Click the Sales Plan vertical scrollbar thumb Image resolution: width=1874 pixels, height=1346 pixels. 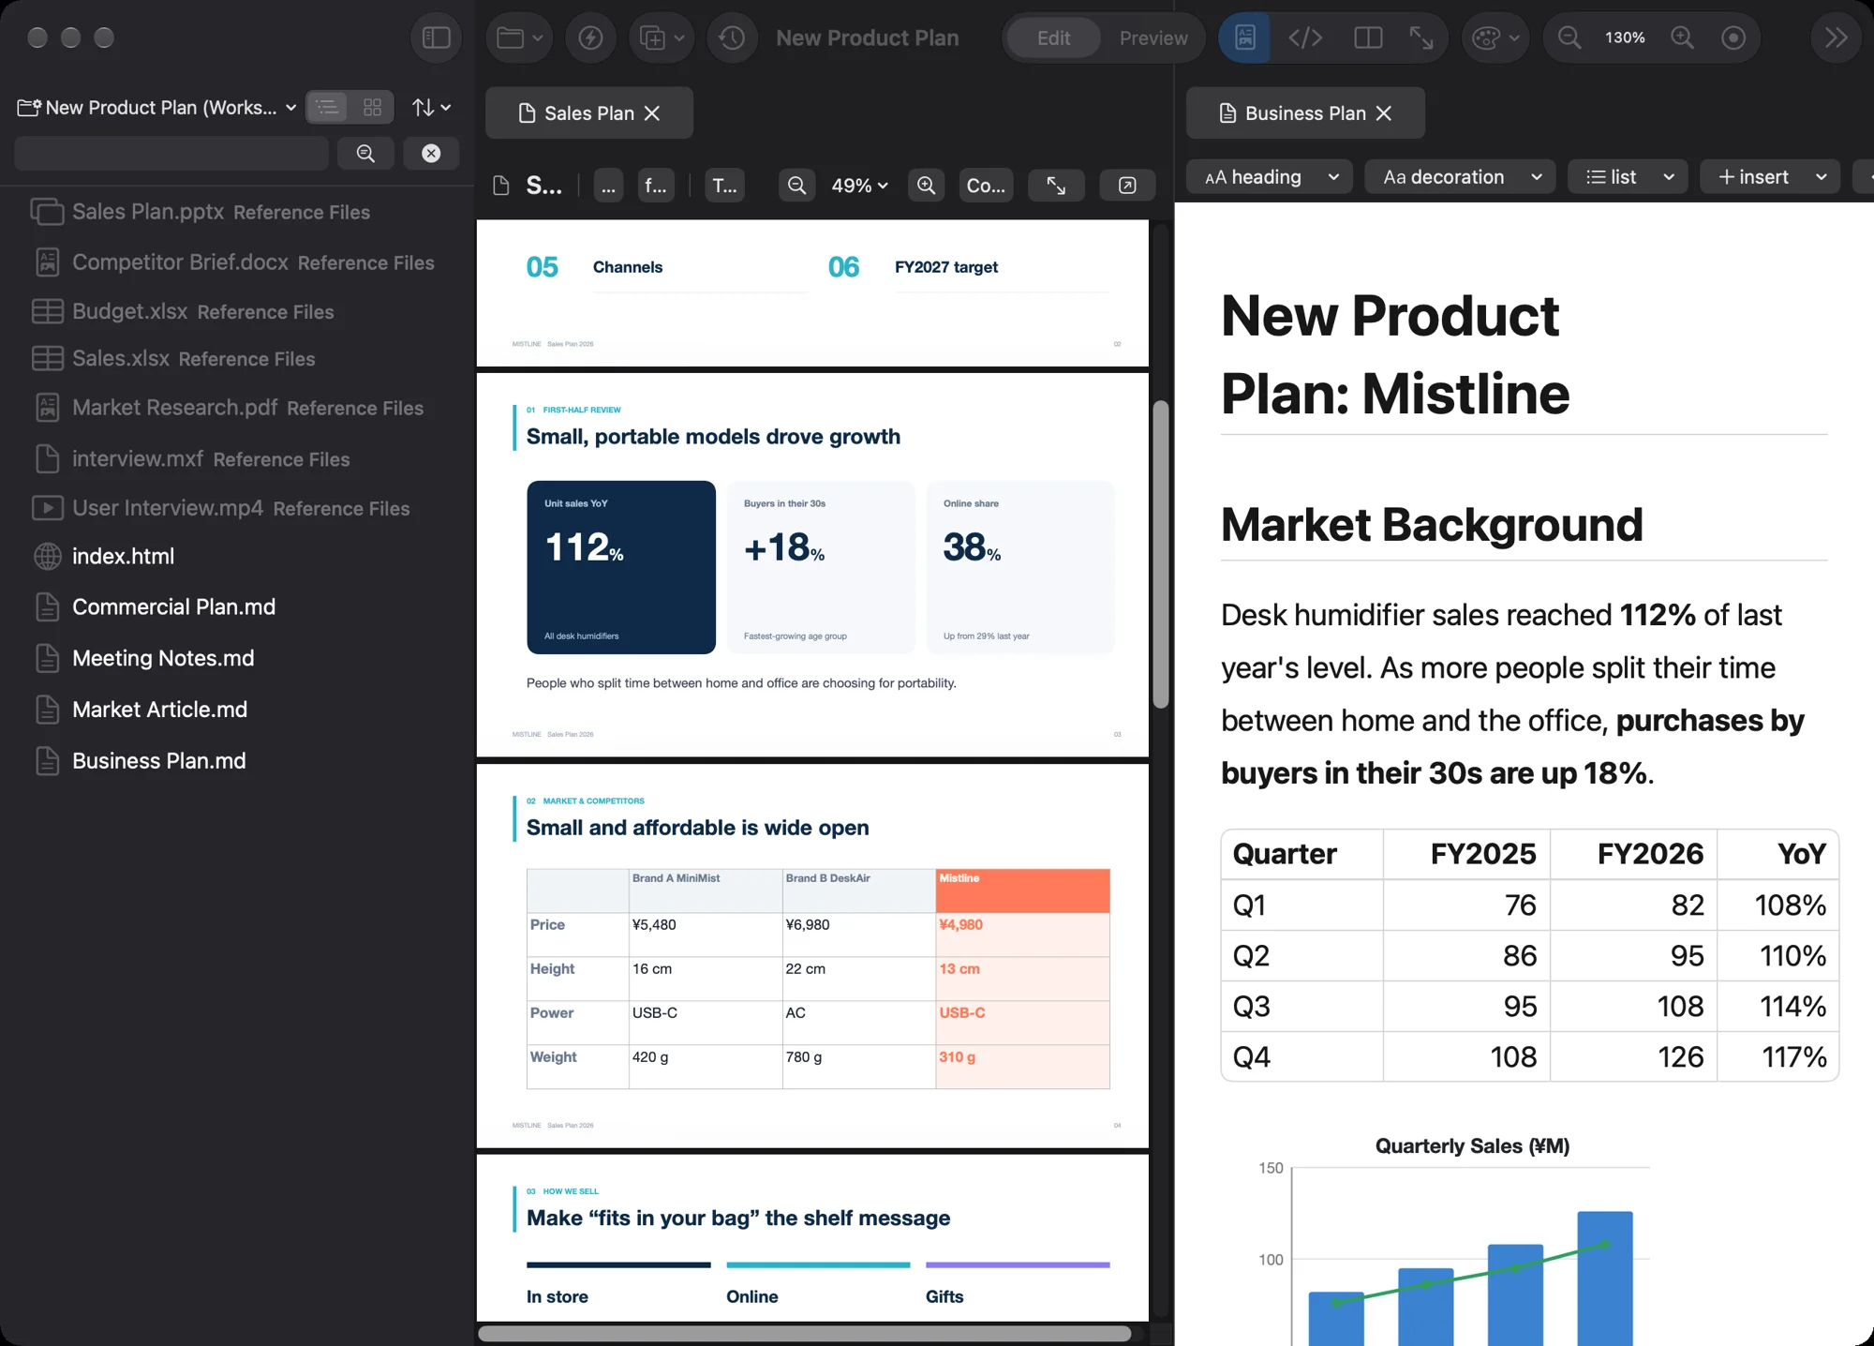coord(1161,555)
